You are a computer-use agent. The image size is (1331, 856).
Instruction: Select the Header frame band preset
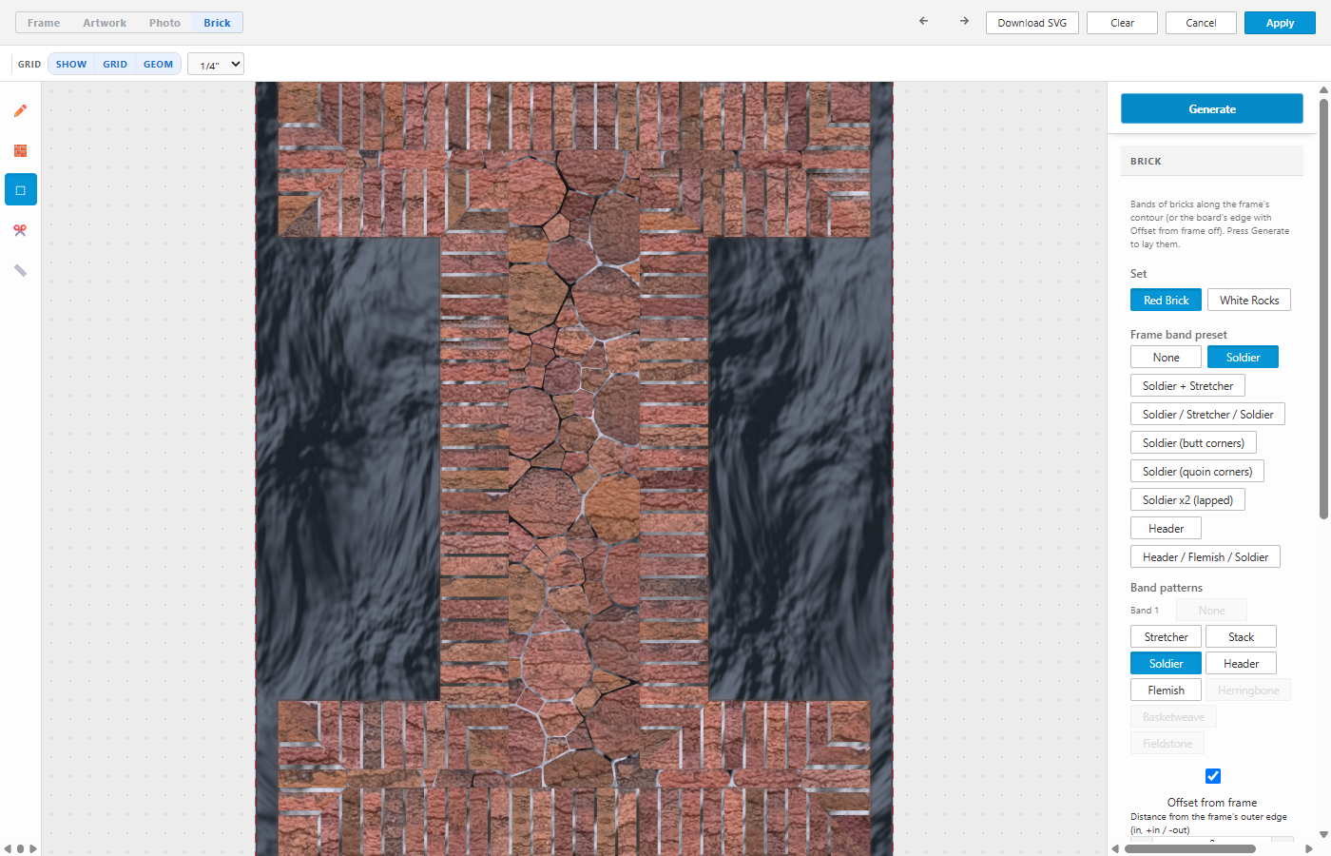(x=1166, y=528)
